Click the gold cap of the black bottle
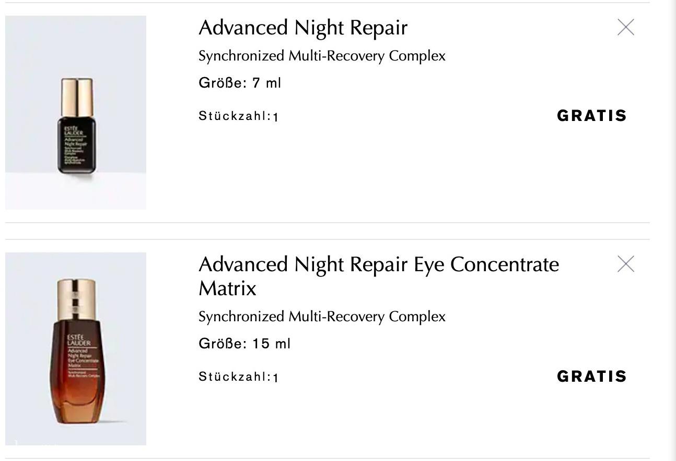Screen dimensions: 676x461 pyautogui.click(x=77, y=98)
